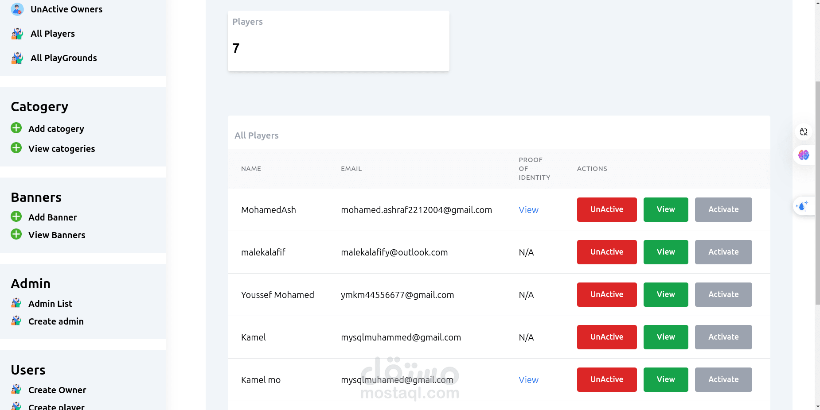This screenshot has width=820, height=410.
Task: Activate the Youssef Mohamed player
Action: click(x=723, y=294)
